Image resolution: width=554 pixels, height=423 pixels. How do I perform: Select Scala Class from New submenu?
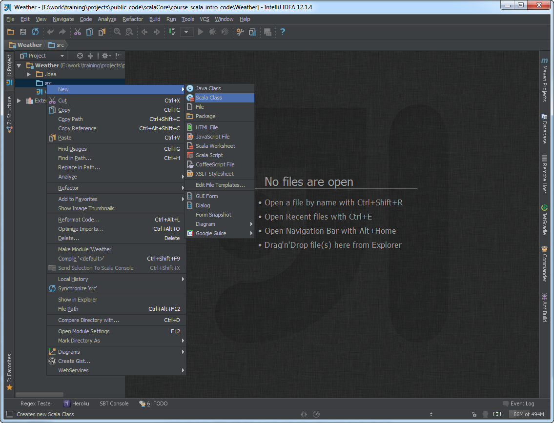[220, 98]
